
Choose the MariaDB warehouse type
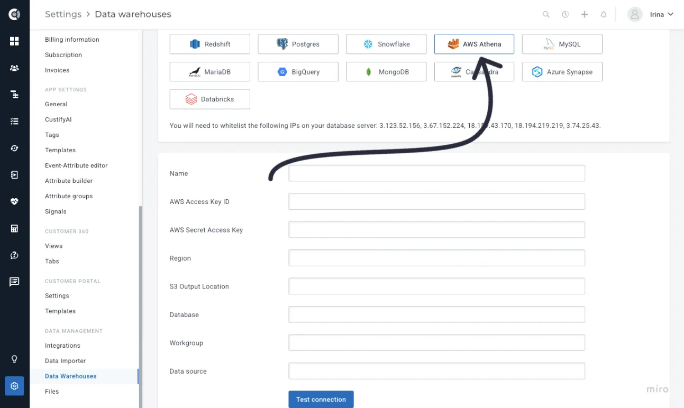tap(210, 71)
